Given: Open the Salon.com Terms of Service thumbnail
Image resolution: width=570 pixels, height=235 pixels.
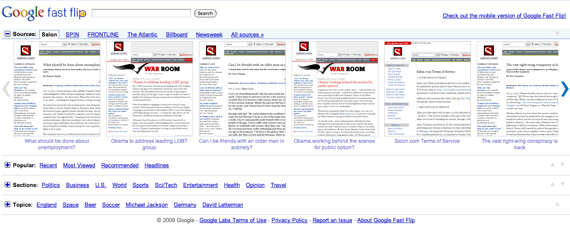Looking at the screenshot, I should coord(427,89).
